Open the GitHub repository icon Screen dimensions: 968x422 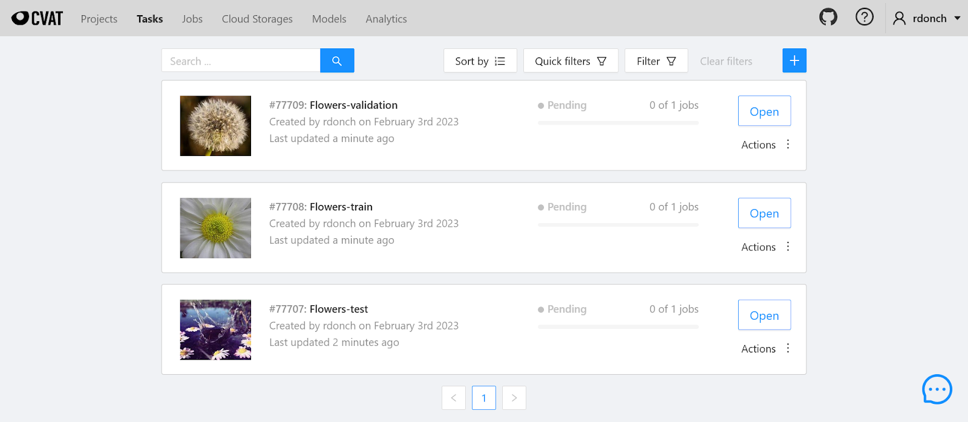tap(828, 17)
